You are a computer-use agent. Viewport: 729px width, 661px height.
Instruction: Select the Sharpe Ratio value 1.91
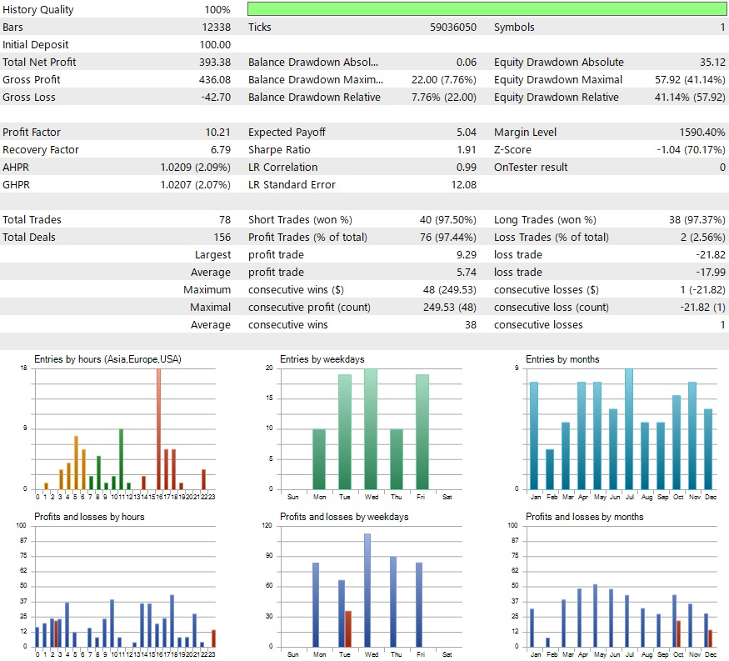(x=466, y=150)
